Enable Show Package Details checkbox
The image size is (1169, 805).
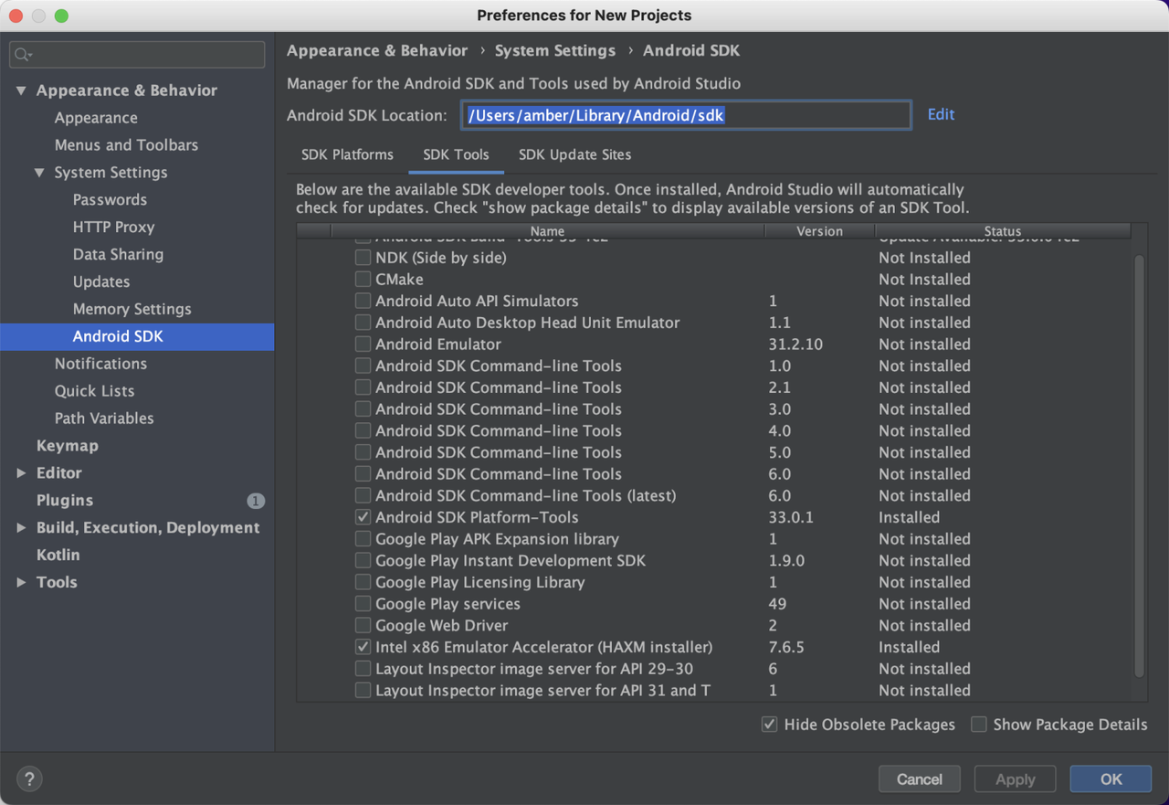tap(978, 725)
